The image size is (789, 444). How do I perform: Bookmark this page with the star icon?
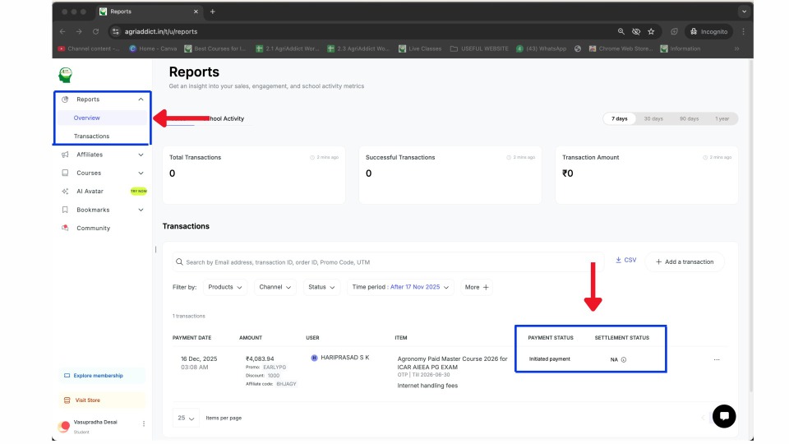pyautogui.click(x=651, y=31)
